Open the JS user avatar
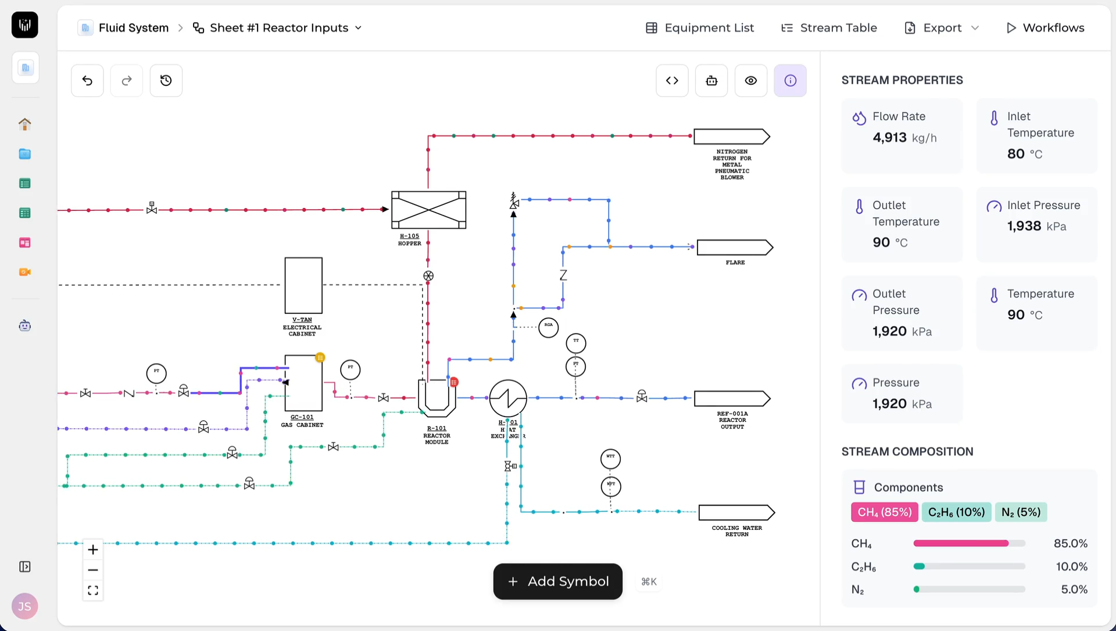Screen dimensions: 1116x631 (25, 607)
